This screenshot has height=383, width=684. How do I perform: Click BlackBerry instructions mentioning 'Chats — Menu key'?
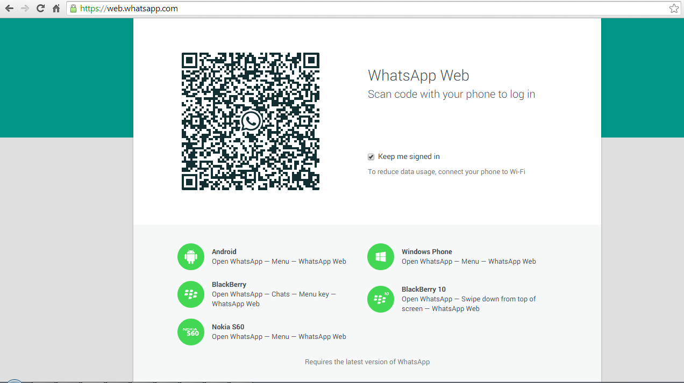274,299
